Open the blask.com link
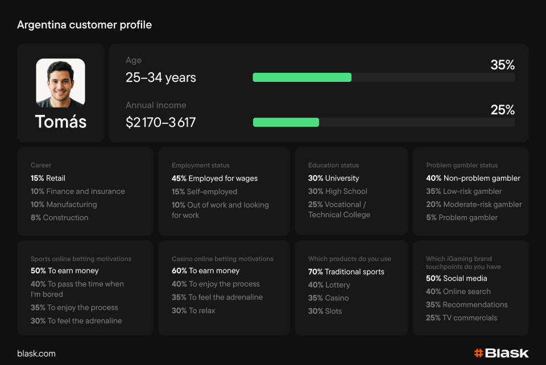The height and width of the screenshot is (365, 546). (36, 354)
